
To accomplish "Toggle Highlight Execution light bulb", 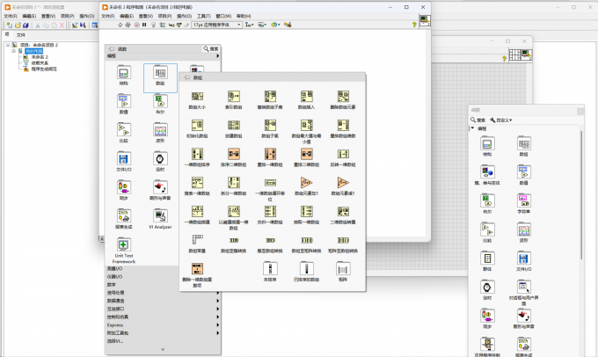I will [x=153, y=25].
